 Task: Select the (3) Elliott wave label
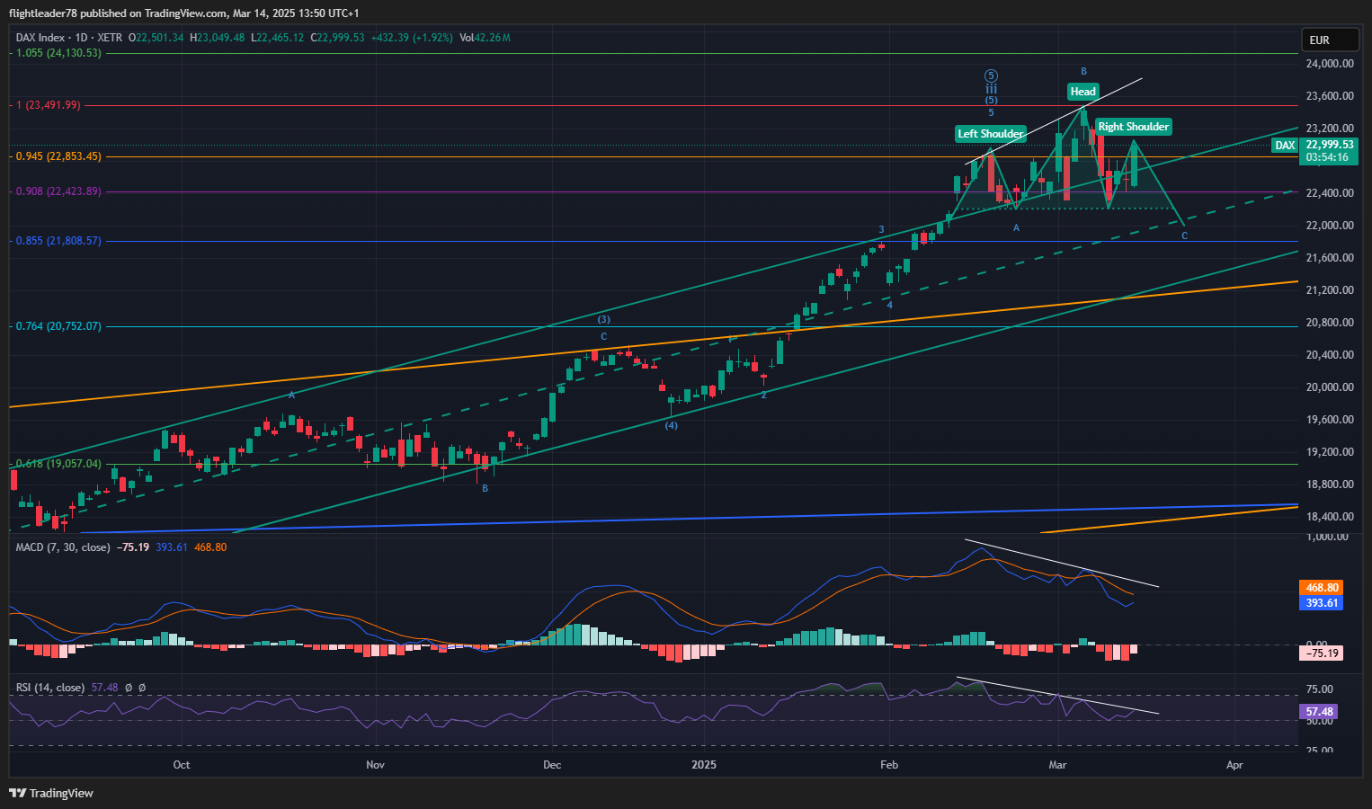(604, 319)
